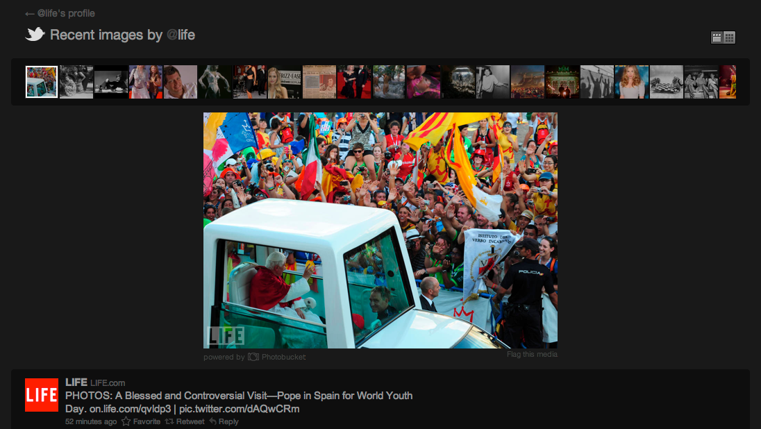
Task: Click the large Pope in popemobile photo
Action: pyautogui.click(x=380, y=230)
